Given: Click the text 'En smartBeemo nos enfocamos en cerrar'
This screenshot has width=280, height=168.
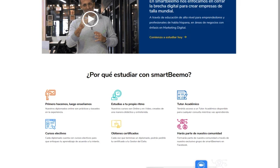Looking at the screenshot, I should click(x=187, y=2).
